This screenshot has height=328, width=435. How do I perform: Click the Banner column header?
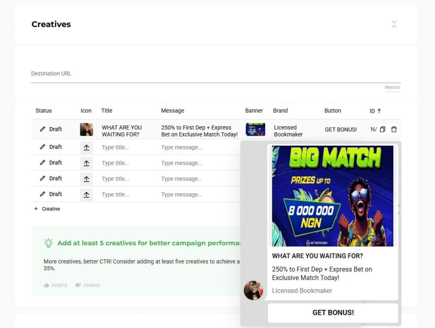tap(254, 111)
